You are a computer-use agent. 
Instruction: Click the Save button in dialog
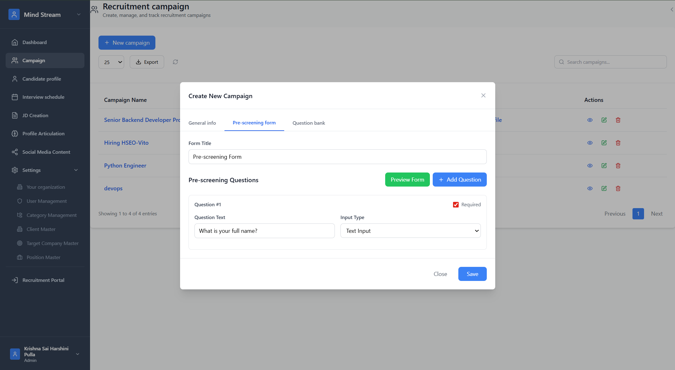tap(472, 274)
